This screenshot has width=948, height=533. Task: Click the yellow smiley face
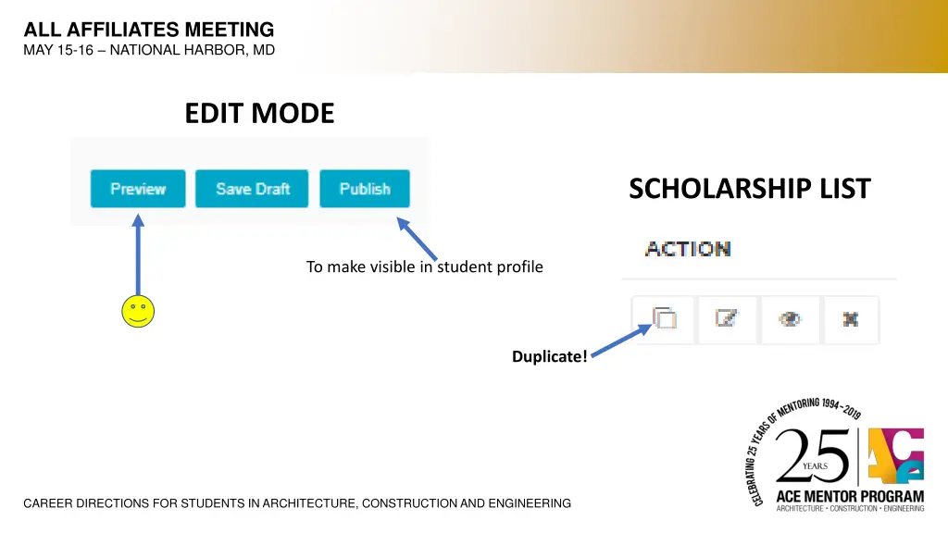tap(138, 311)
